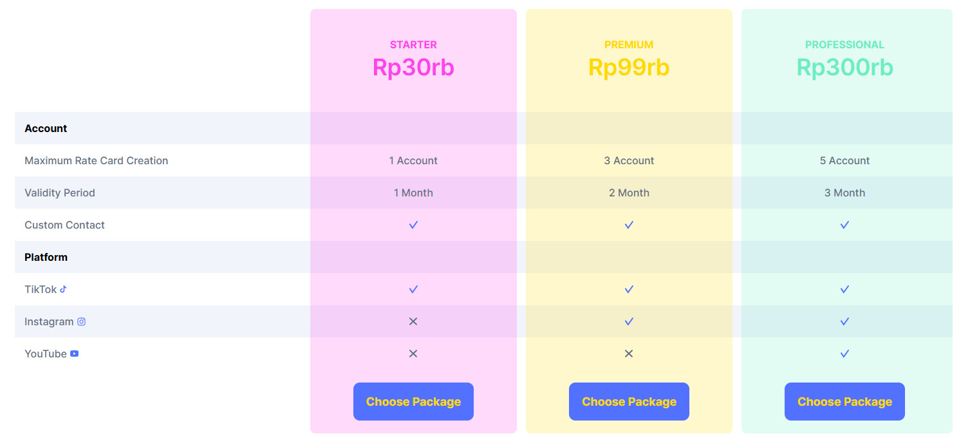The width and height of the screenshot is (970, 445).
Task: Click the Rp300rb Professional price heading
Action: 844,68
